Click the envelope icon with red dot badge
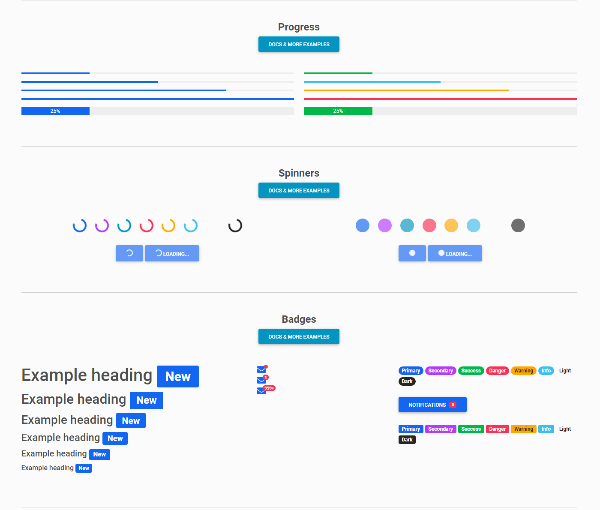Screen dimensions: 600x510 [x=261, y=370]
